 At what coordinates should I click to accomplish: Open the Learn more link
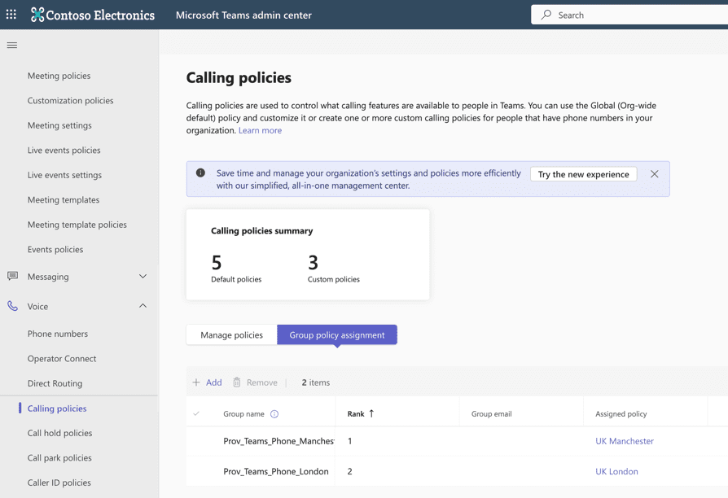(260, 131)
